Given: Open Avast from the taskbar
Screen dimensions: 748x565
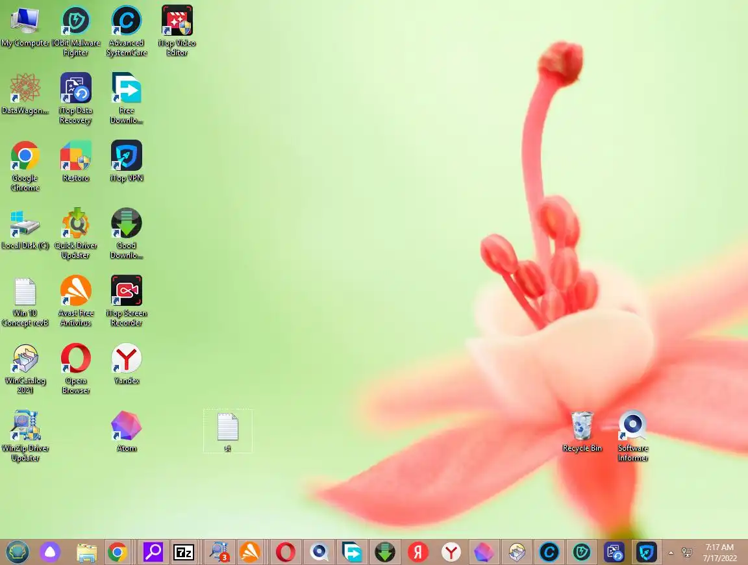Looking at the screenshot, I should pyautogui.click(x=250, y=553).
